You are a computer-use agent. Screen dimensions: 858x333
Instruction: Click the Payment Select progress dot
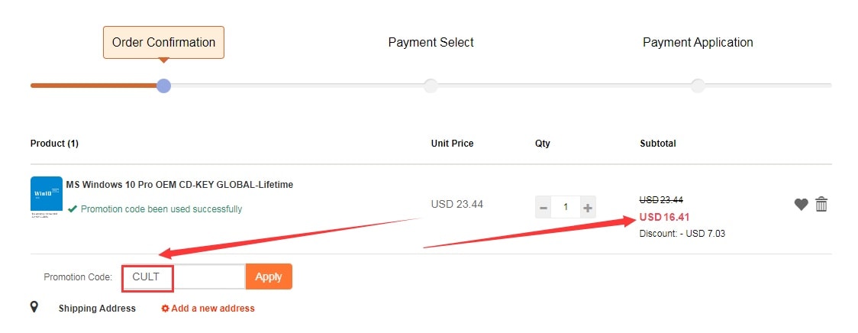click(431, 85)
